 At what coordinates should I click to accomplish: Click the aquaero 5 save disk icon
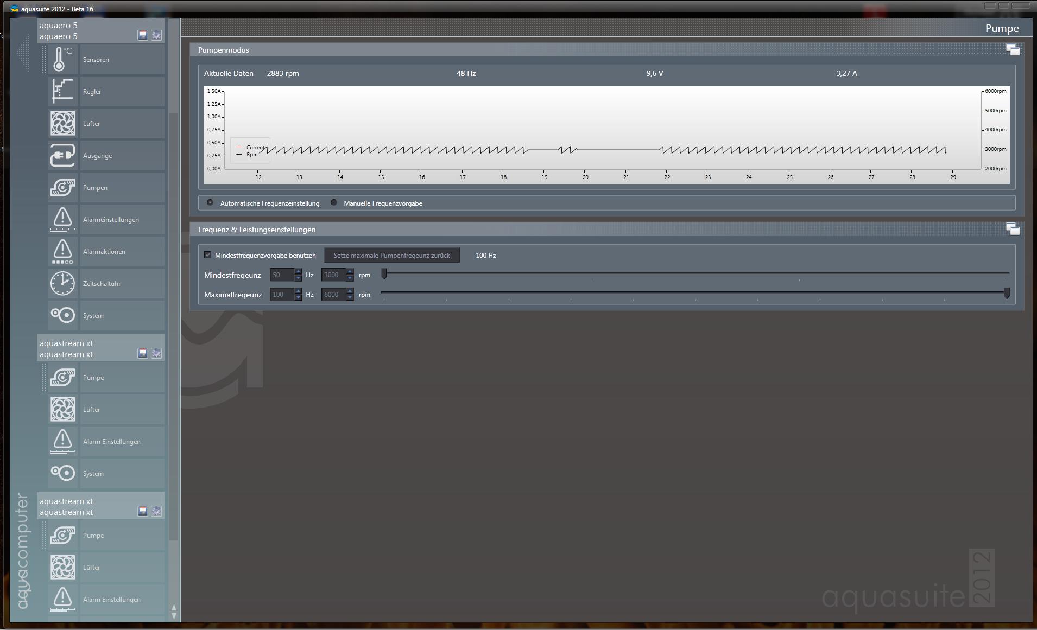[143, 35]
